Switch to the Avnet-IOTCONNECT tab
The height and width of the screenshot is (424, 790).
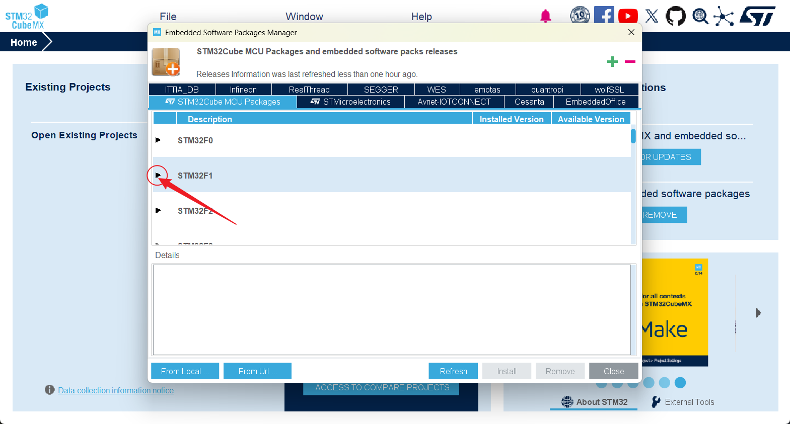coord(454,102)
